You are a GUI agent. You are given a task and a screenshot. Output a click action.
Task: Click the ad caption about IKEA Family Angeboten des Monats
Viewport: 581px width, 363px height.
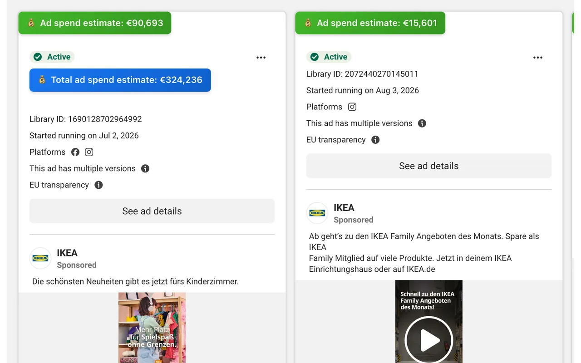coord(424,253)
